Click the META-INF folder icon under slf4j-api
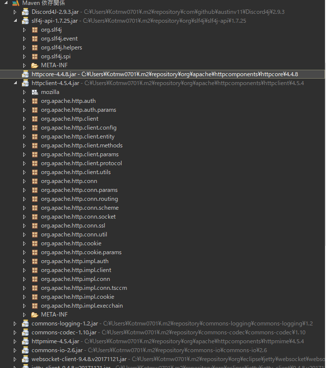 coord(35,65)
